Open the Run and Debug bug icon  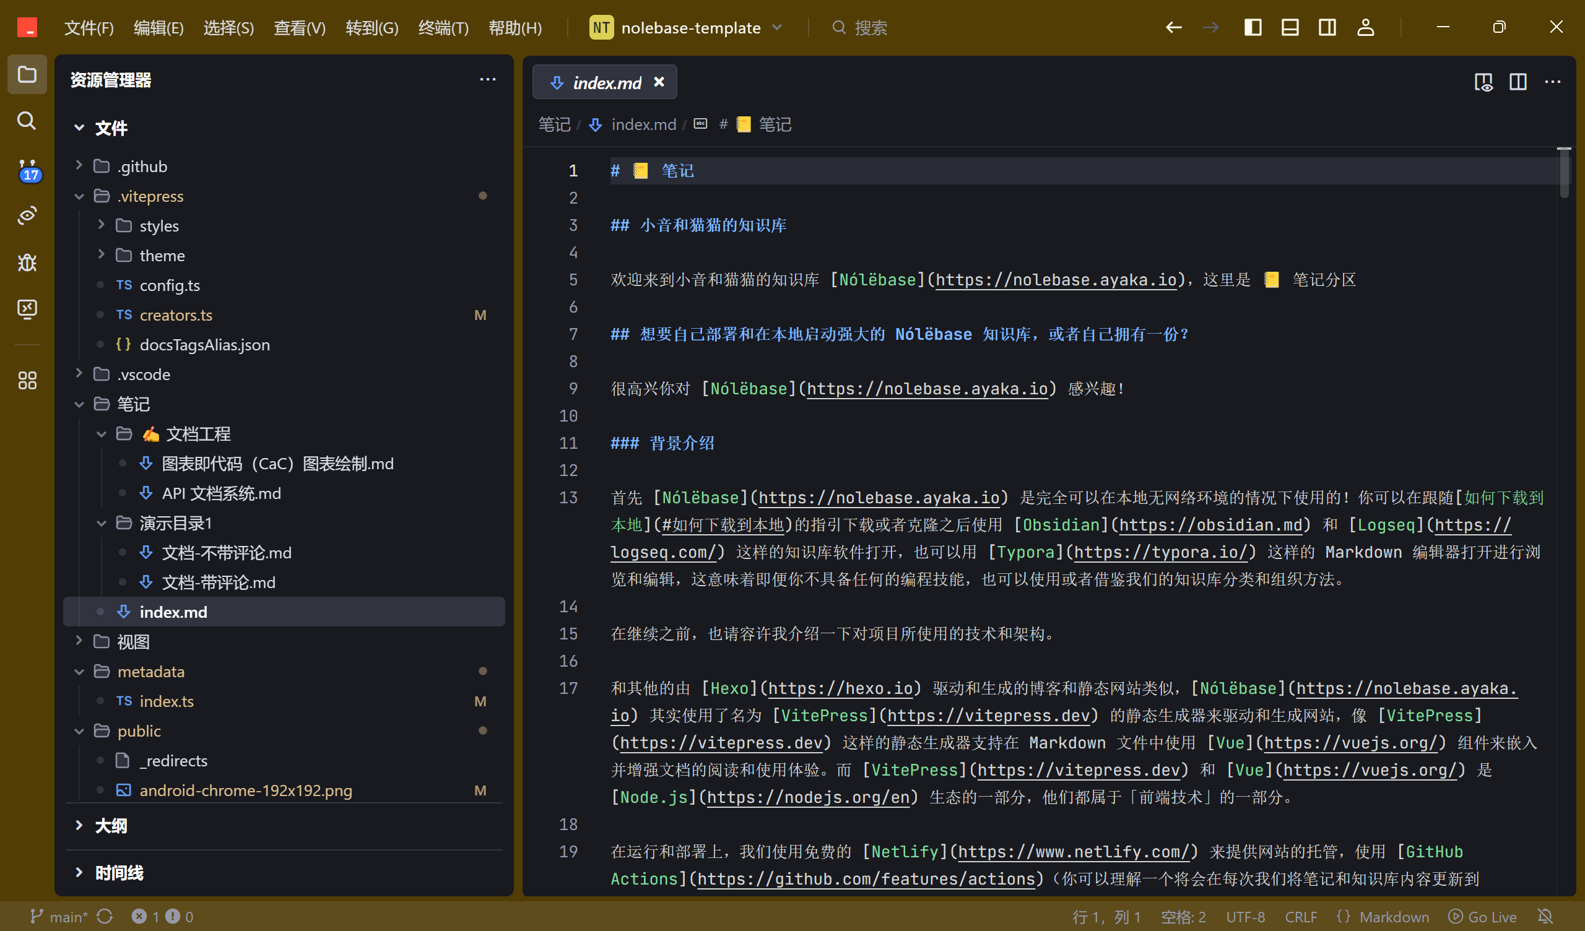(27, 262)
